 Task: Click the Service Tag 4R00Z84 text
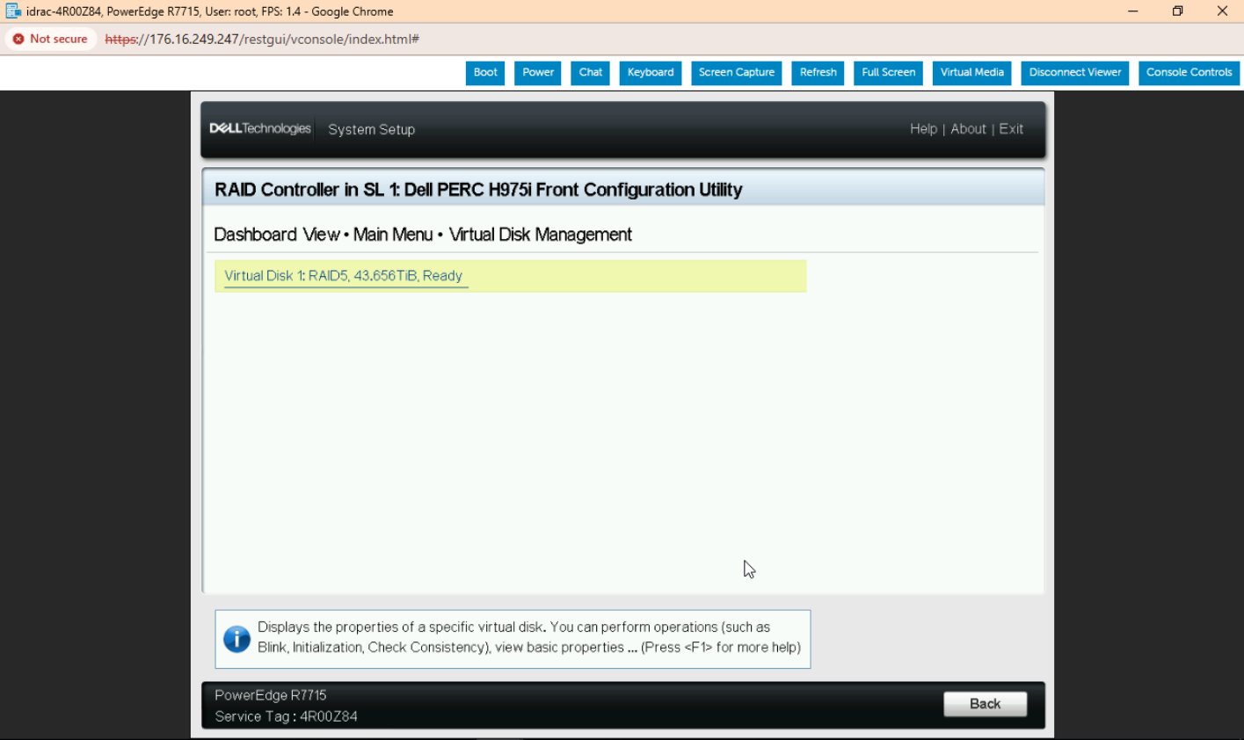click(286, 716)
